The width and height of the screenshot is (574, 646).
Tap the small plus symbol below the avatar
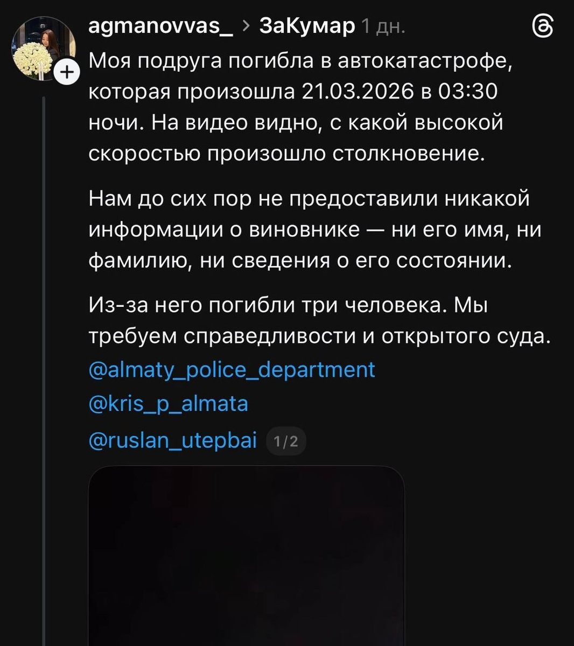[x=66, y=71]
